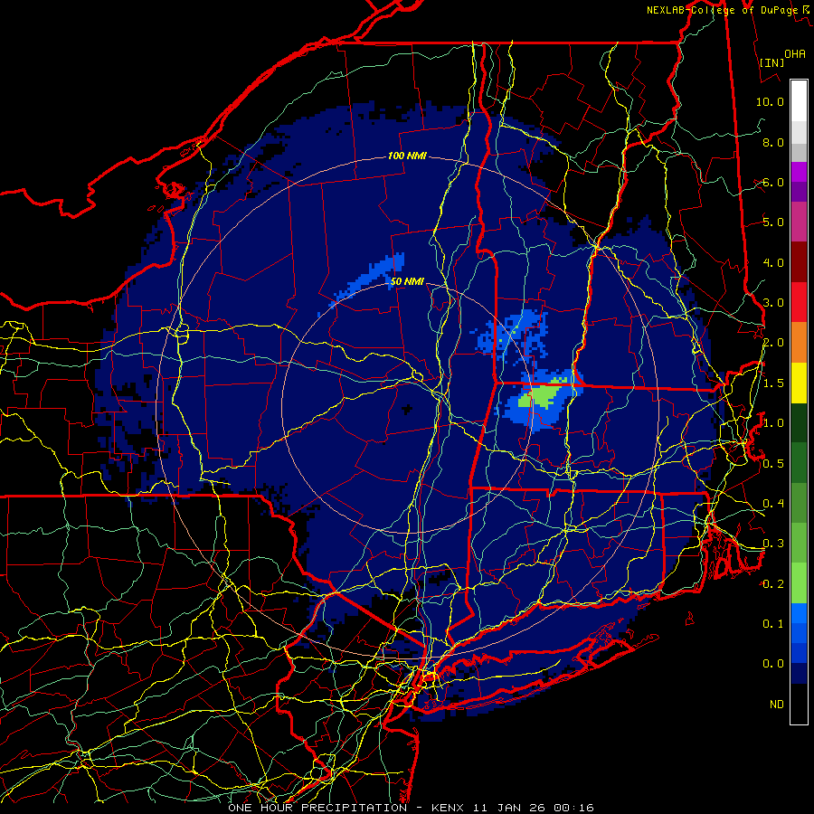Viewport: 814px width, 814px height.
Task: Select the 10.0 value on the legend
Action: (x=770, y=101)
